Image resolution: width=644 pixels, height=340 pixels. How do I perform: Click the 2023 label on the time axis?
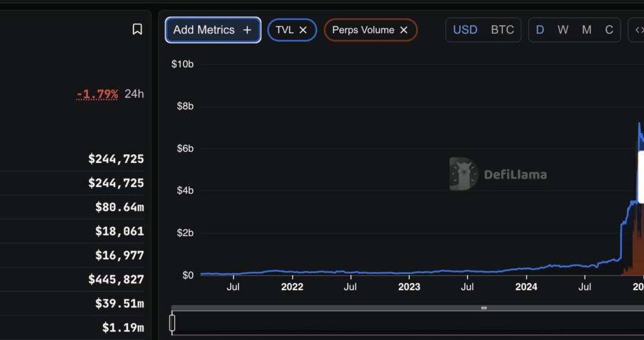[409, 287]
